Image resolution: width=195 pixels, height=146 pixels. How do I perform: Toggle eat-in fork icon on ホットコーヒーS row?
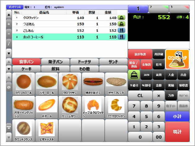click(122, 37)
